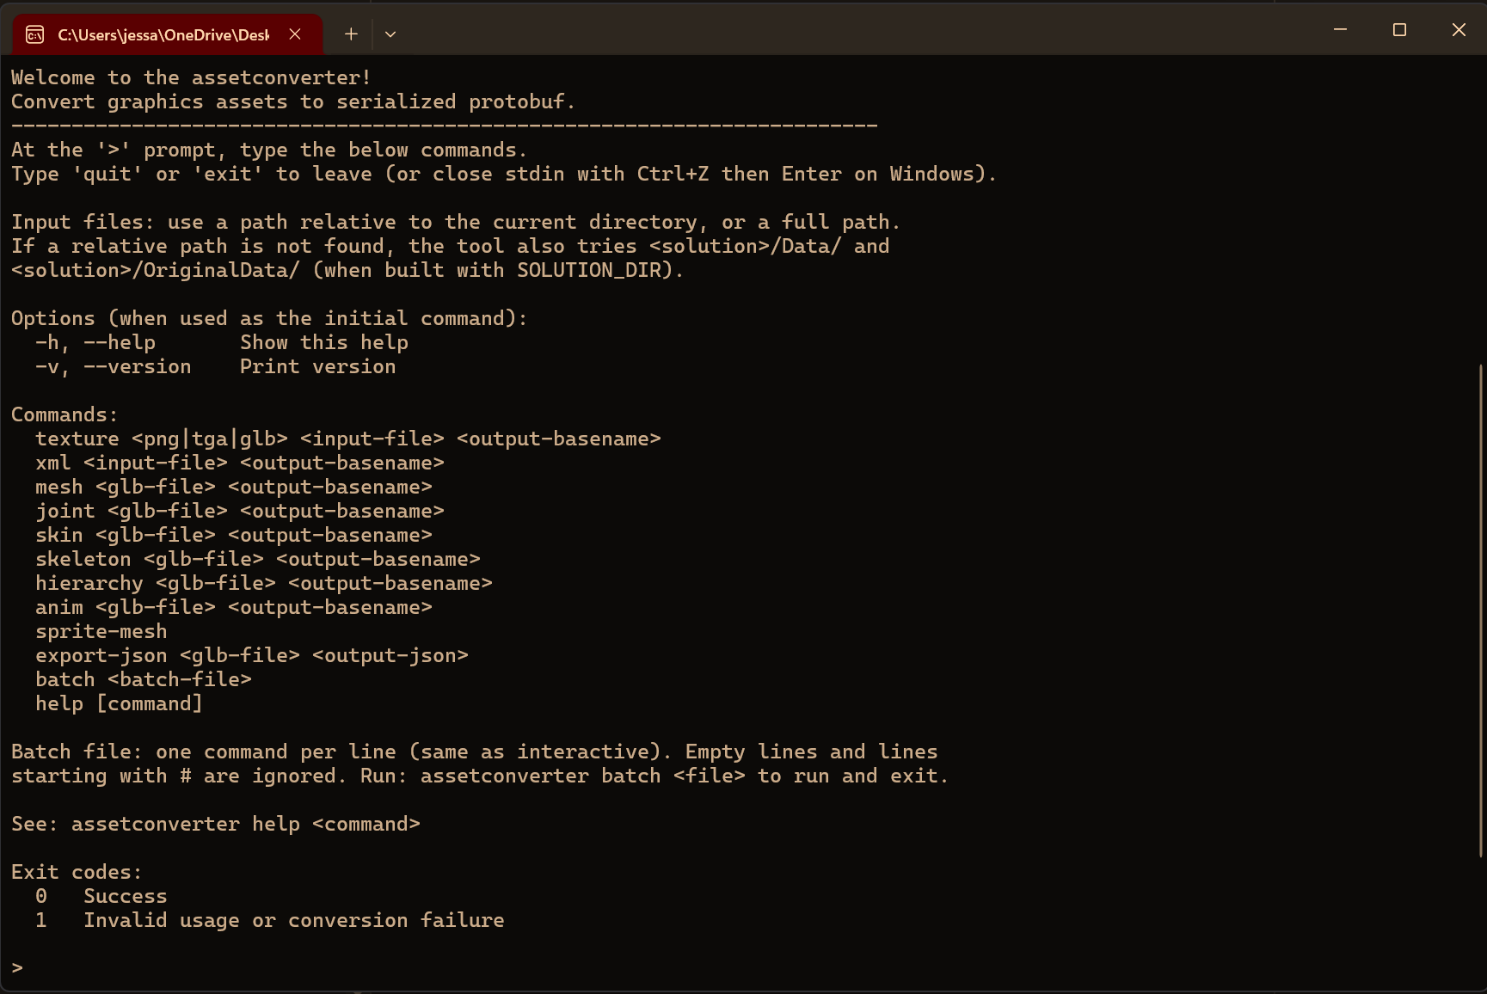Click the command prompt icon on the tab
This screenshot has width=1487, height=994.
(35, 34)
